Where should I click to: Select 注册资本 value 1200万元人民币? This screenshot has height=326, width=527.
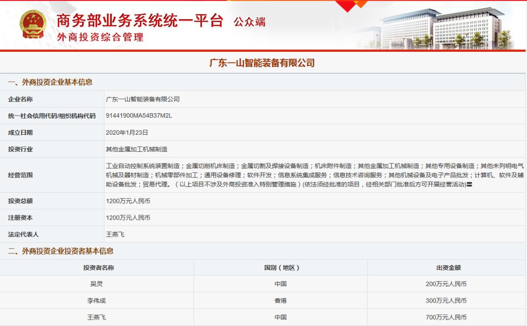point(128,218)
